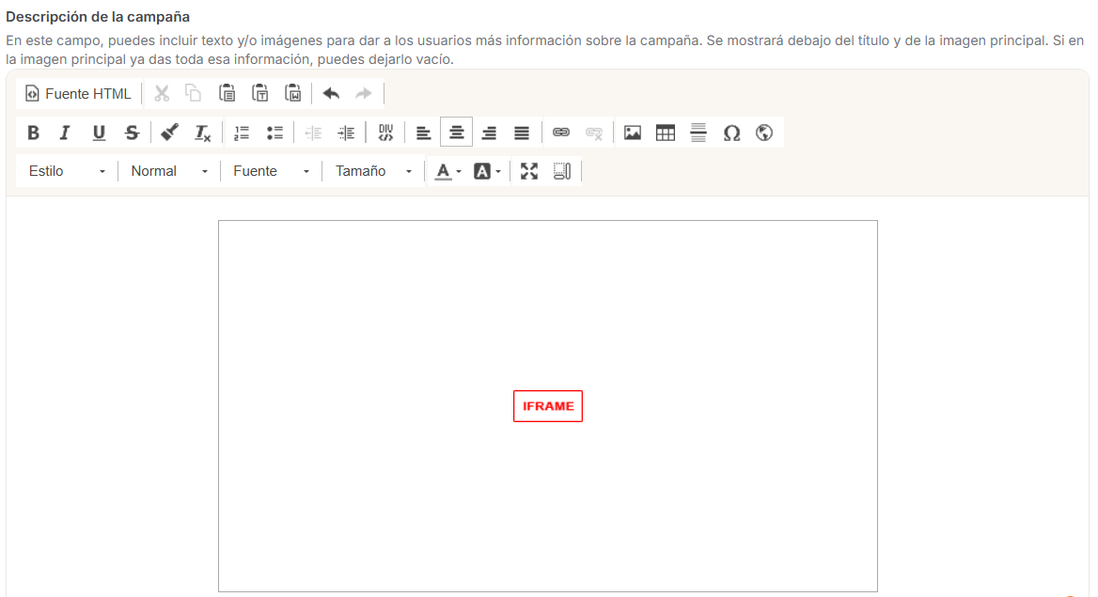Insert a table
Screen dimensions: 1098x597
(x=666, y=133)
